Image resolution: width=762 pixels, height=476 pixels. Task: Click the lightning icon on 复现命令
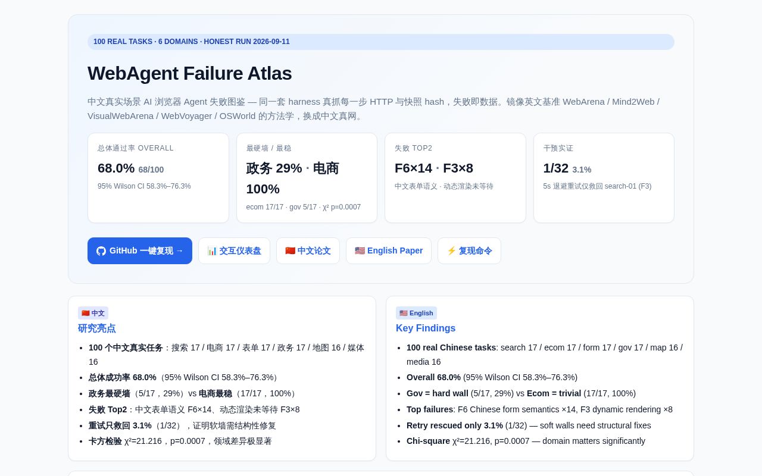click(451, 250)
